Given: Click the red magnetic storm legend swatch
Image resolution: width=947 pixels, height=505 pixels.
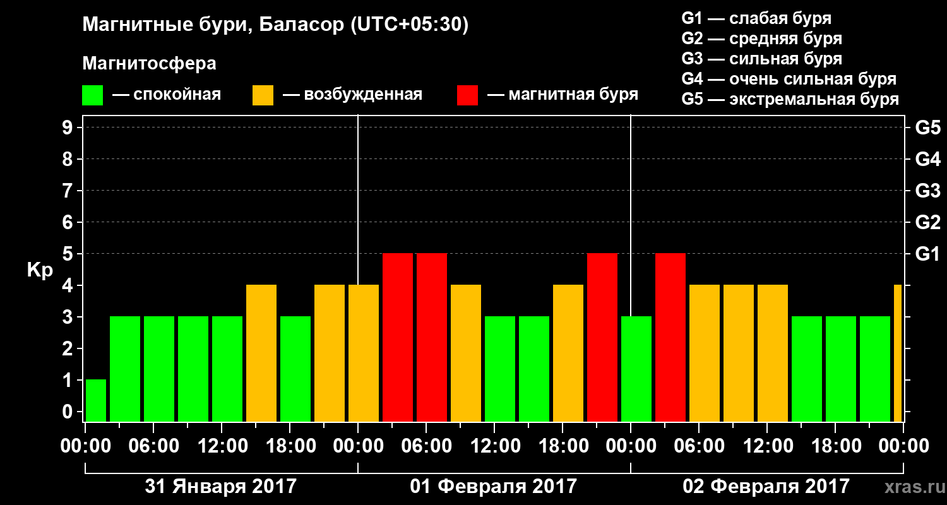Looking at the screenshot, I should click(467, 95).
